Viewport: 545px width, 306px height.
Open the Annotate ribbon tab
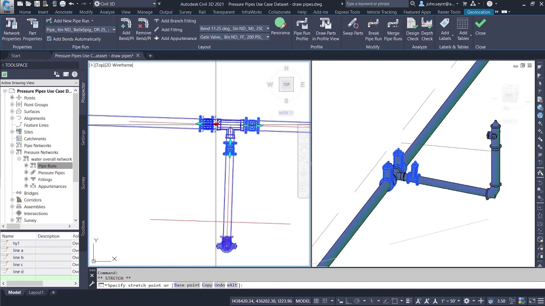click(63, 12)
